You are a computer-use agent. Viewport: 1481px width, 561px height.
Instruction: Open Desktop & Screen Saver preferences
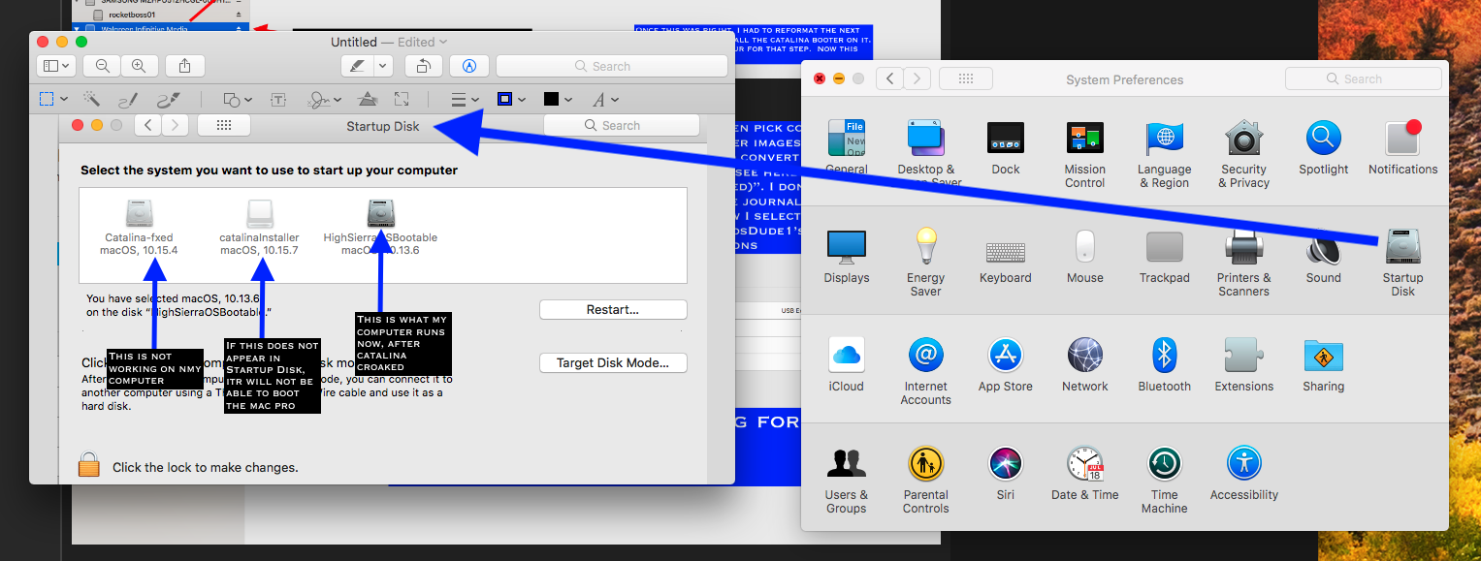[926, 153]
